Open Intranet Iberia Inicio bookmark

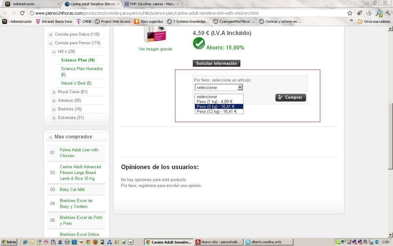54,21
